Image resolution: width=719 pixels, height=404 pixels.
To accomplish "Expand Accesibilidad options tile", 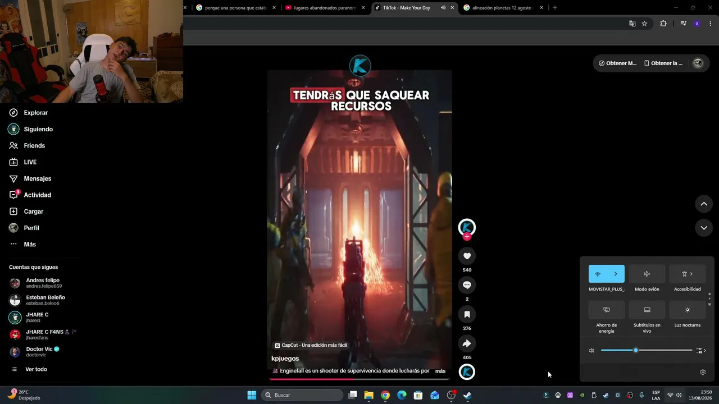I will 688,274.
